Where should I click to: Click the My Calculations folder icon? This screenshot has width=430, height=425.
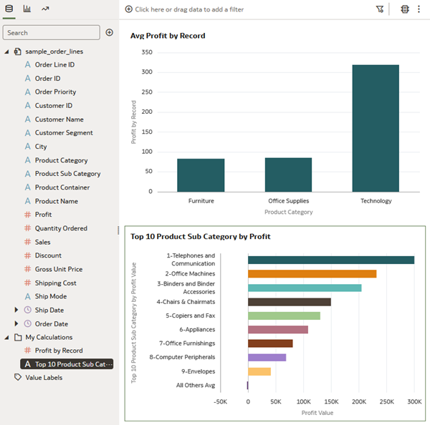coord(18,337)
